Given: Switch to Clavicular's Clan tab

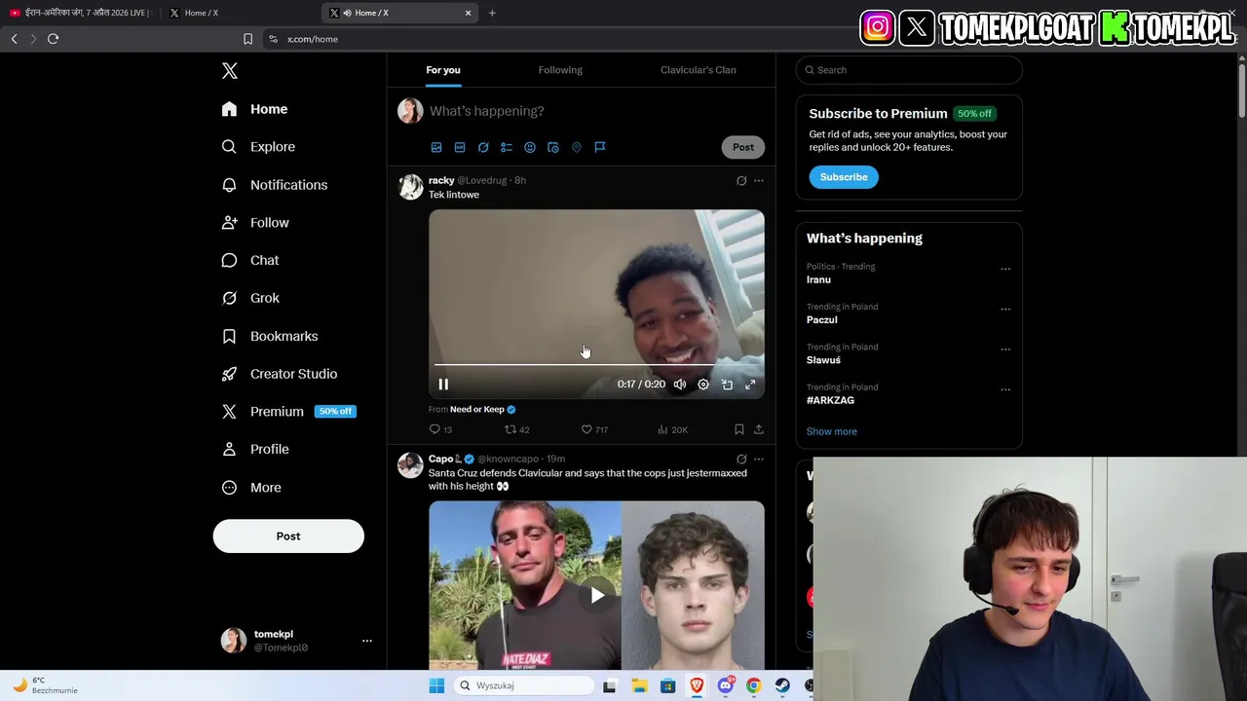Looking at the screenshot, I should (699, 70).
